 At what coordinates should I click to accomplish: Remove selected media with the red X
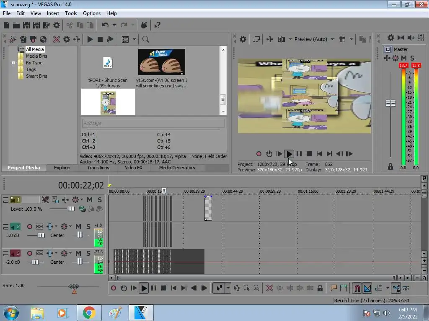coord(57,39)
